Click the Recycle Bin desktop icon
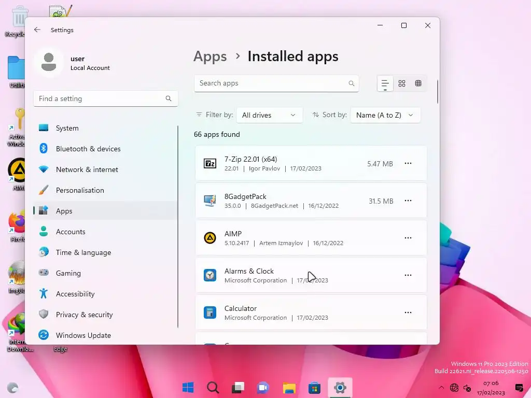This screenshot has height=398, width=531. (x=15, y=21)
